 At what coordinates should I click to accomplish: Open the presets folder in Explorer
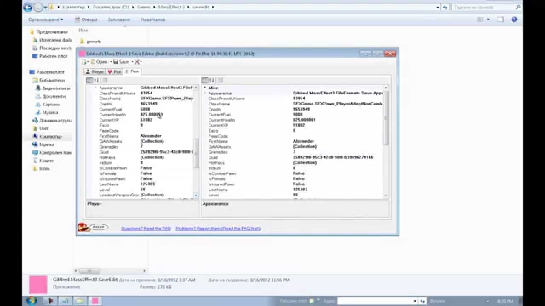click(x=90, y=42)
